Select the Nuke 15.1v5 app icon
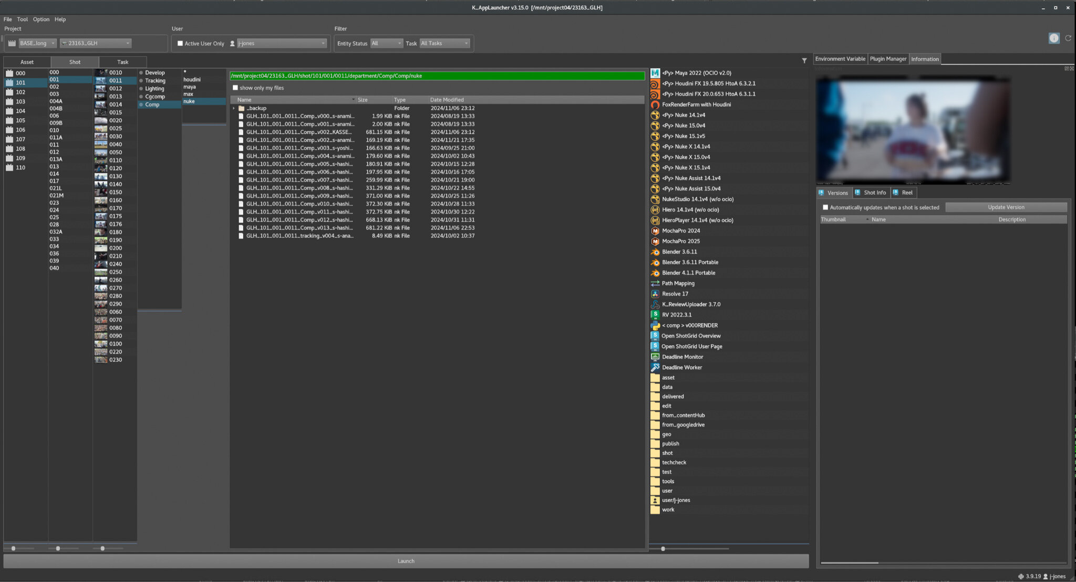The width and height of the screenshot is (1076, 582). coord(655,136)
